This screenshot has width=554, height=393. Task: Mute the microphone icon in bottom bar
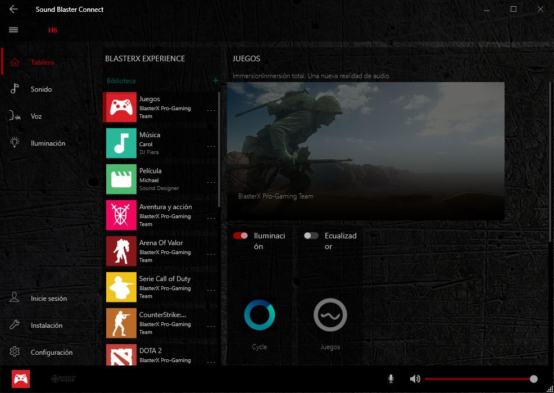(x=391, y=379)
